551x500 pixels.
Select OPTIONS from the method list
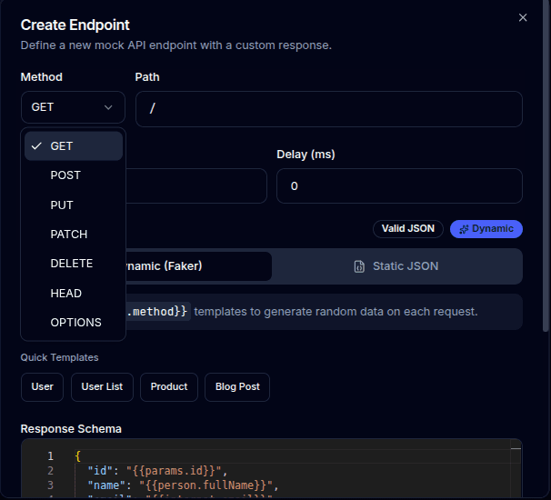(74, 322)
